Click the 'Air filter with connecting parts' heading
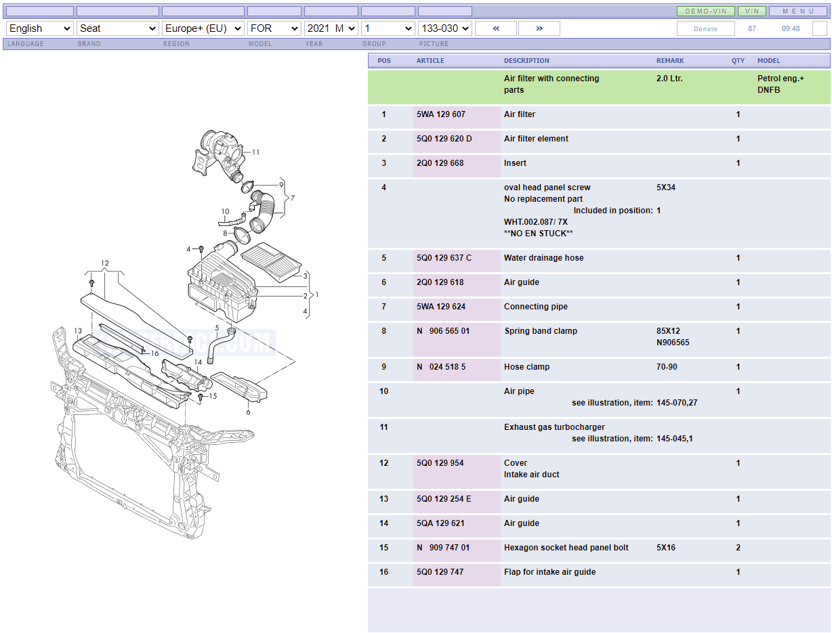This screenshot has height=633, width=832. pos(552,84)
